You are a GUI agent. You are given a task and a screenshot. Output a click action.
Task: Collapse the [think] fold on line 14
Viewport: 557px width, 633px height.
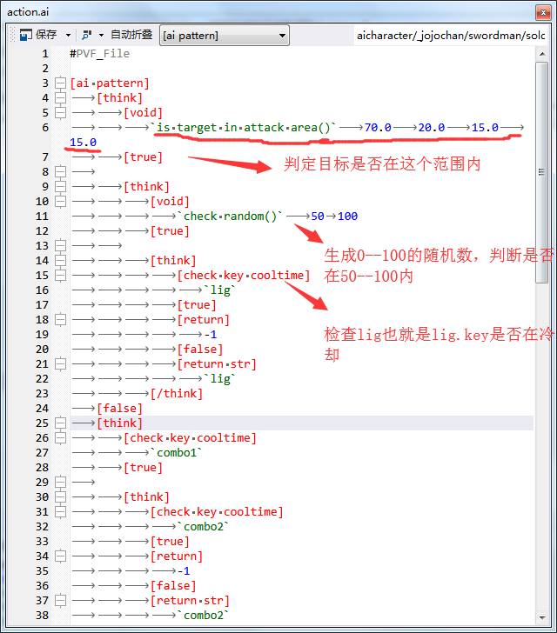(x=60, y=261)
